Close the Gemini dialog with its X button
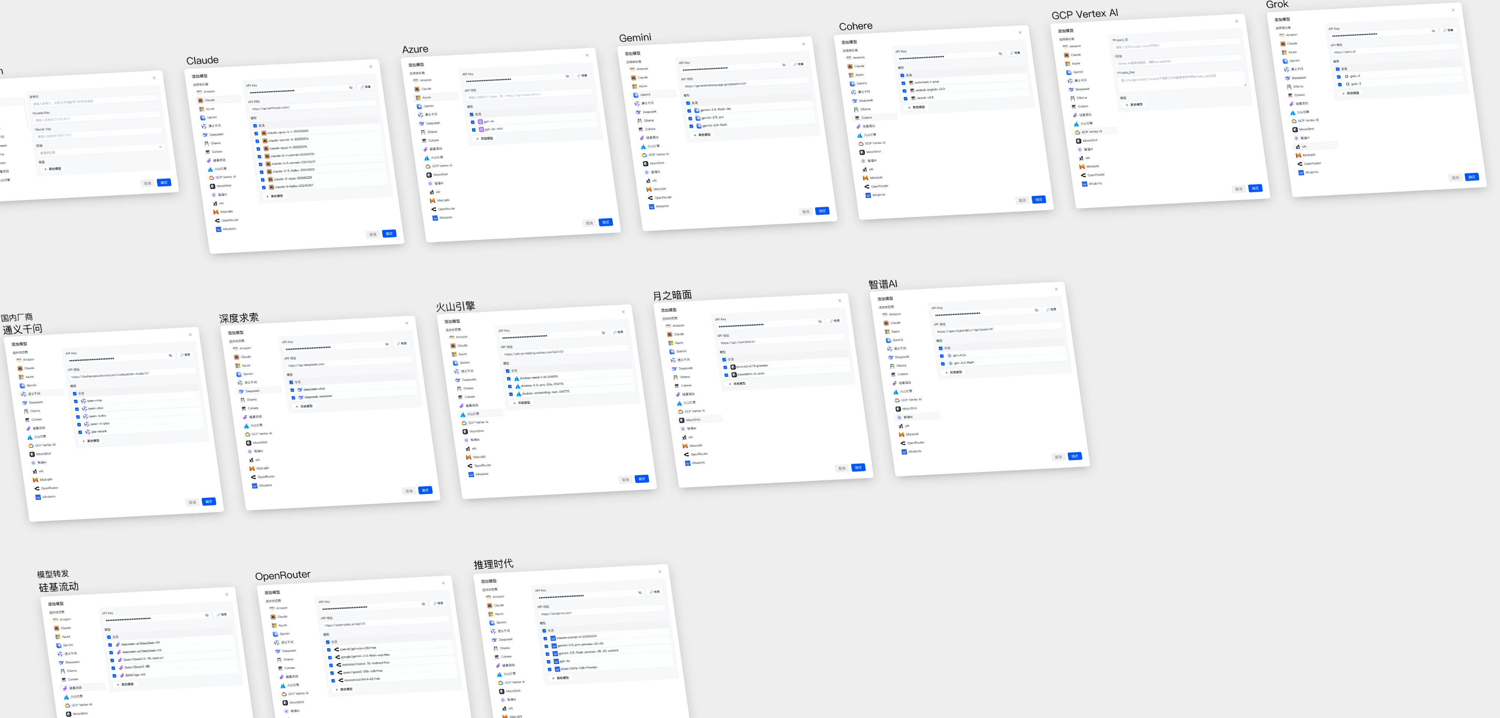 pyautogui.click(x=804, y=44)
